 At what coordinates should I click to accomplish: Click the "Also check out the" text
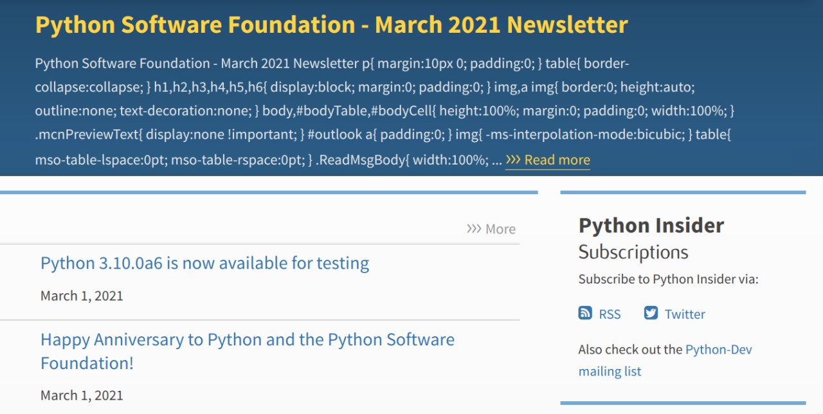630,350
